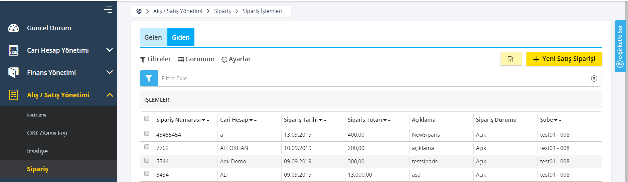This screenshot has height=182, width=628.
Task: Click Sipariş breadcrumb link
Action: tap(222, 11)
